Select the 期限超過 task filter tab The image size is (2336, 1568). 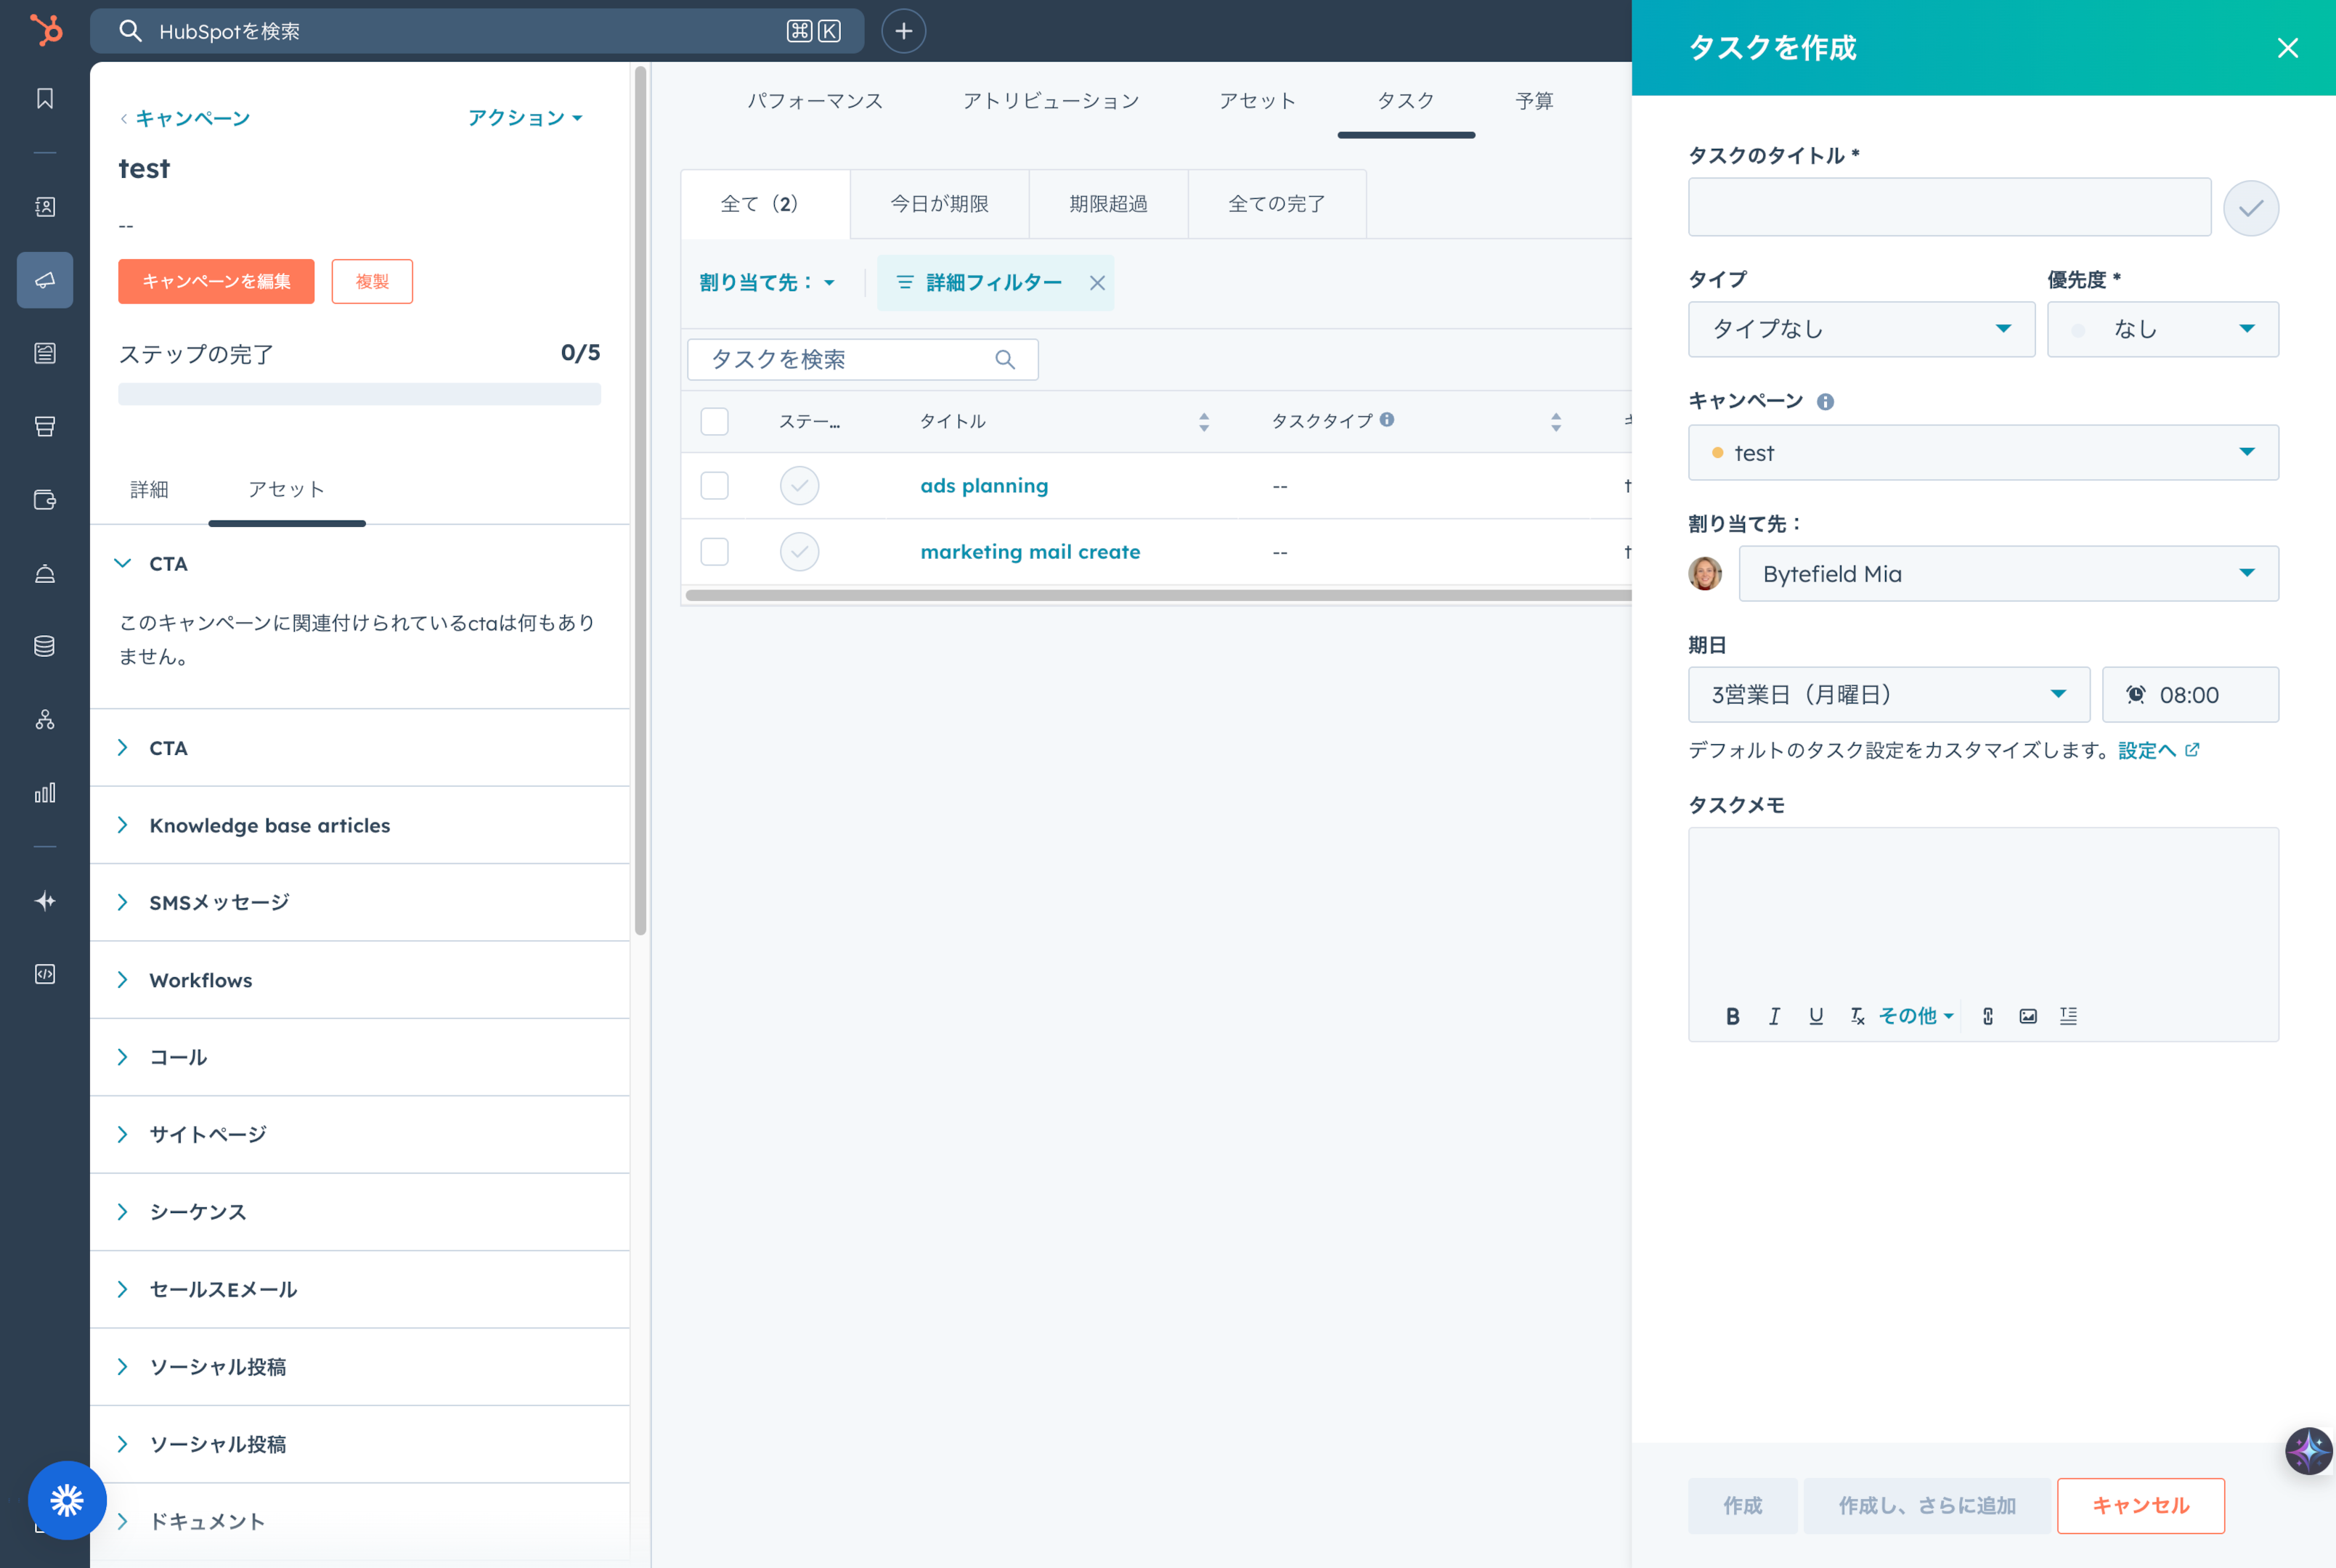(1108, 204)
